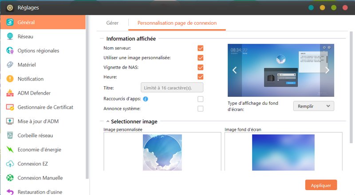Click the info icon beside Raccourcis d'apps

tap(146, 99)
